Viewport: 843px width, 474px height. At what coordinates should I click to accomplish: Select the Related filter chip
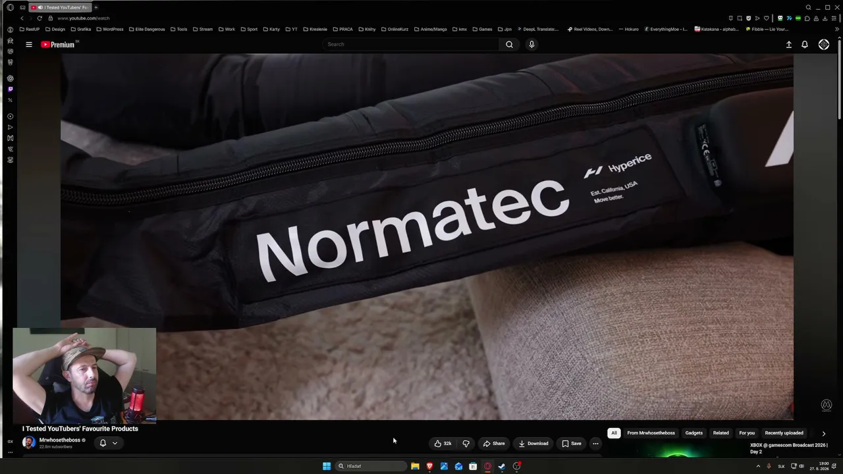tap(721, 433)
